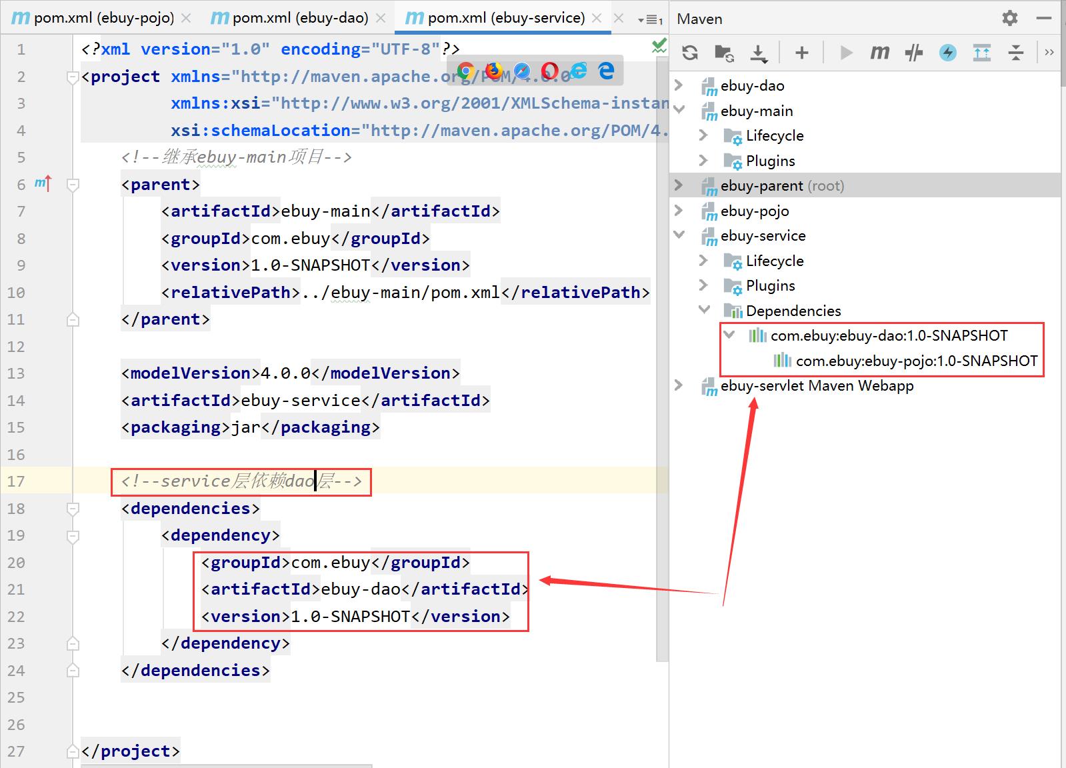Collapse ebuy-main Maven module

coord(679,109)
